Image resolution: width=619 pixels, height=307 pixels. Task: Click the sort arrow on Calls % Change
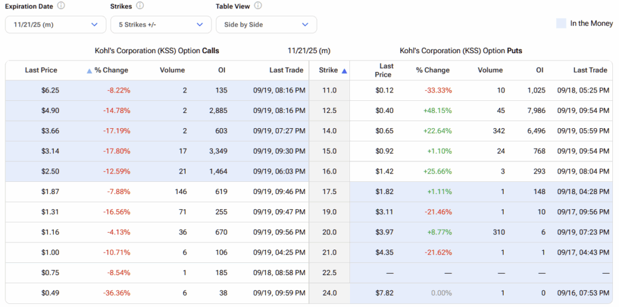(x=89, y=71)
